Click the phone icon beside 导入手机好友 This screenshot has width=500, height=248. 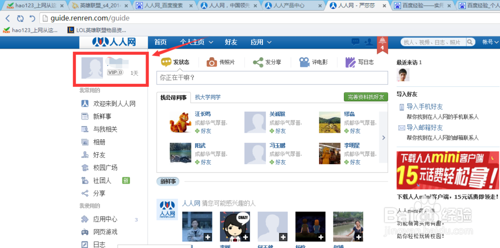pos(401,107)
